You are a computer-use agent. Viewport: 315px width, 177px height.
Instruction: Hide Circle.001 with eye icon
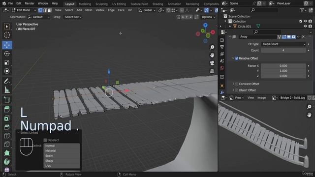pos(305,26)
